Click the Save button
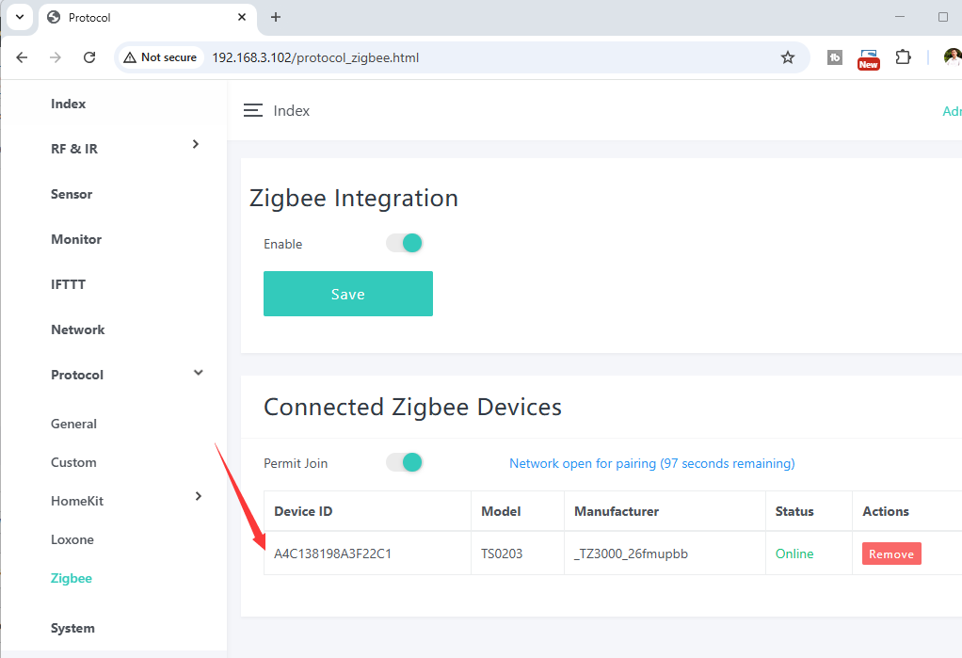 [347, 294]
